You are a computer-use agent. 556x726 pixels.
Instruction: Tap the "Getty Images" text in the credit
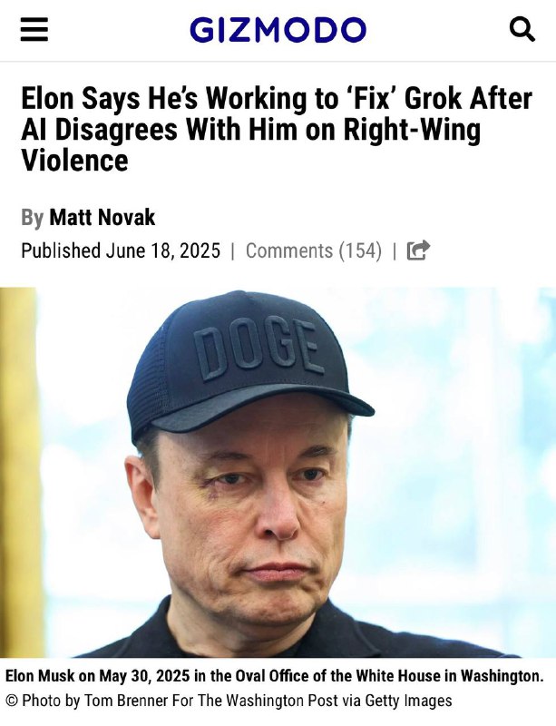pos(408,701)
